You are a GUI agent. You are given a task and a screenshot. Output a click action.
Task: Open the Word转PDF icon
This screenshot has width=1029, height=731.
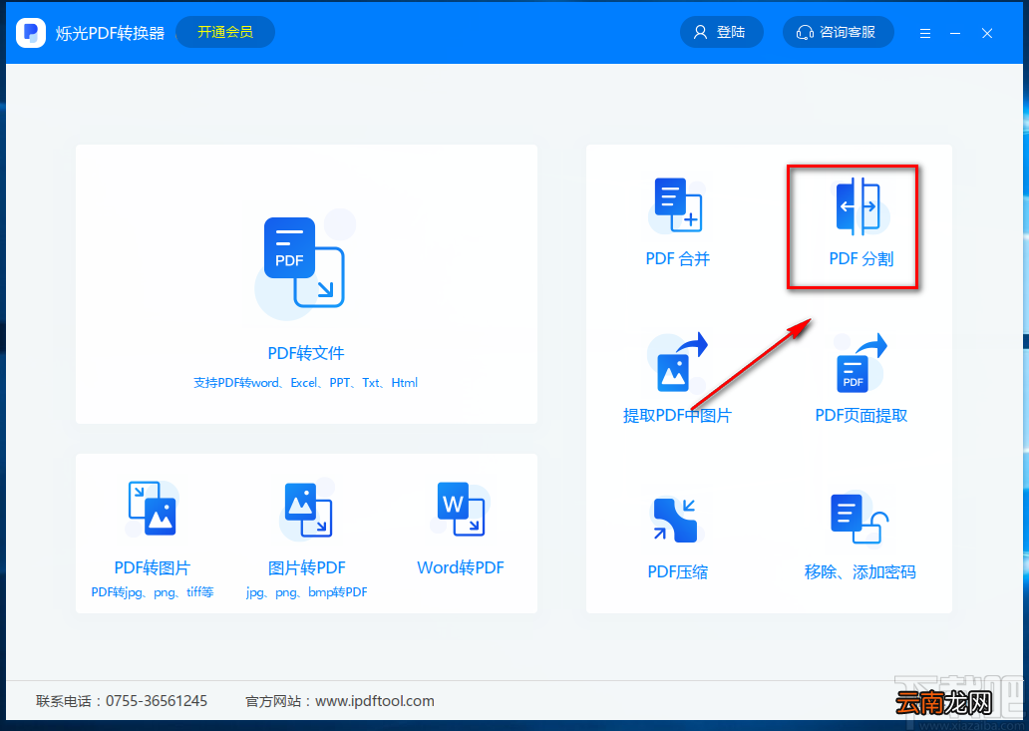[461, 509]
